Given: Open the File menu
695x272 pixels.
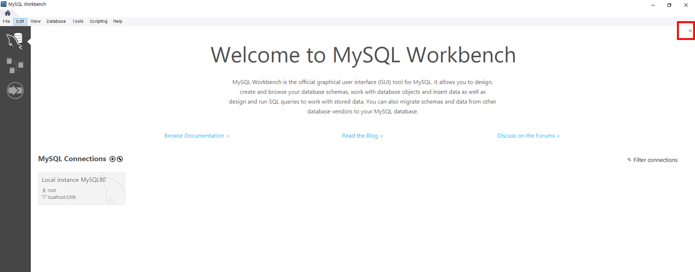Looking at the screenshot, I should (6, 21).
